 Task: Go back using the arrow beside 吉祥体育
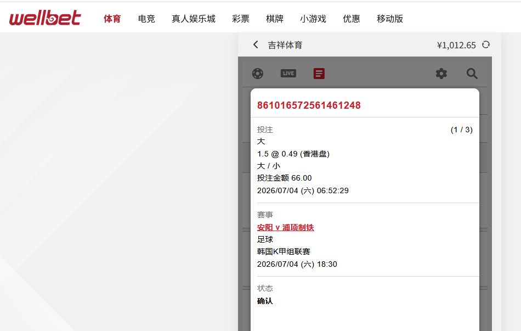click(256, 44)
